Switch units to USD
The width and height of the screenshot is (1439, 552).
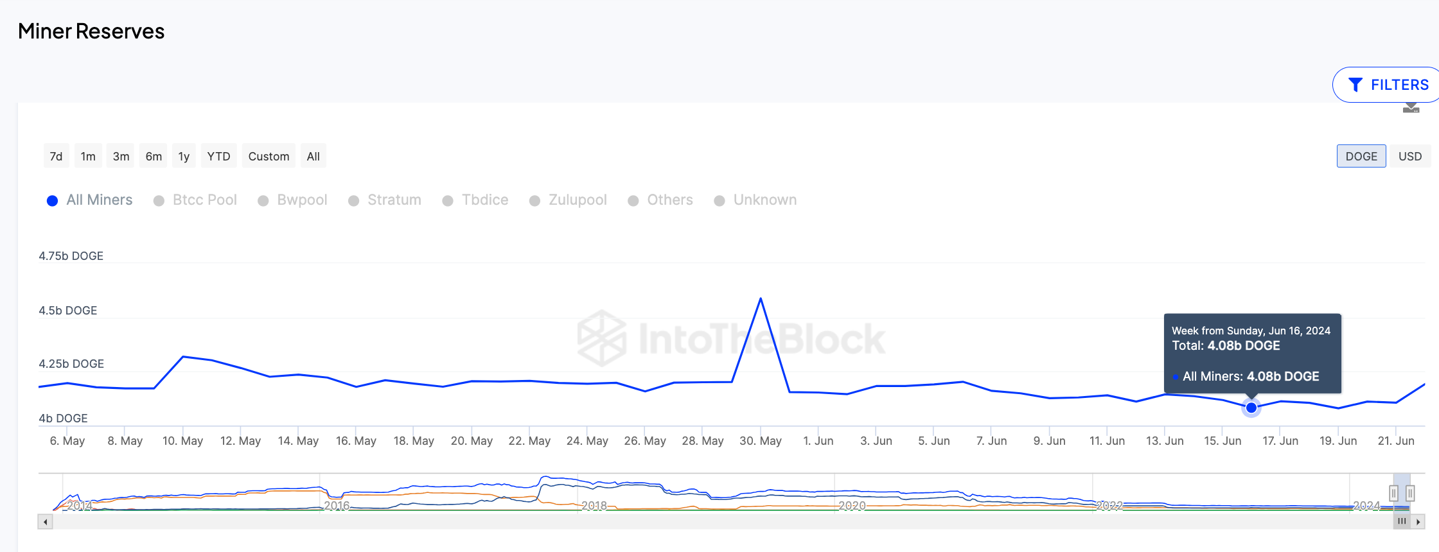[1410, 156]
